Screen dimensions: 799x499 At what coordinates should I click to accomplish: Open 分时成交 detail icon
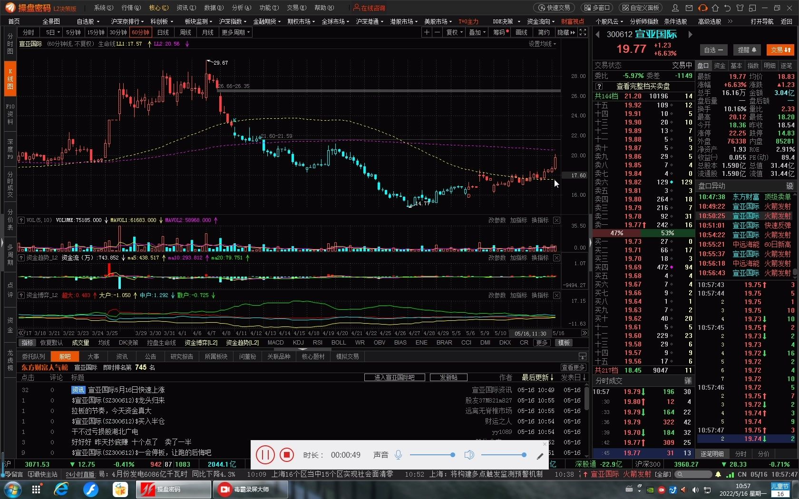coord(688,381)
